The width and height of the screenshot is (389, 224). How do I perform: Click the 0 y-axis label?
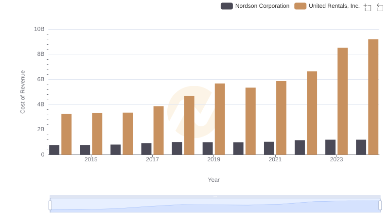[43, 155]
